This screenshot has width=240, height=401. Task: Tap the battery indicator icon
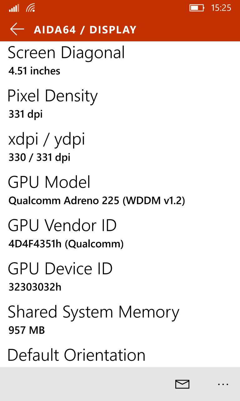pos(197,8)
